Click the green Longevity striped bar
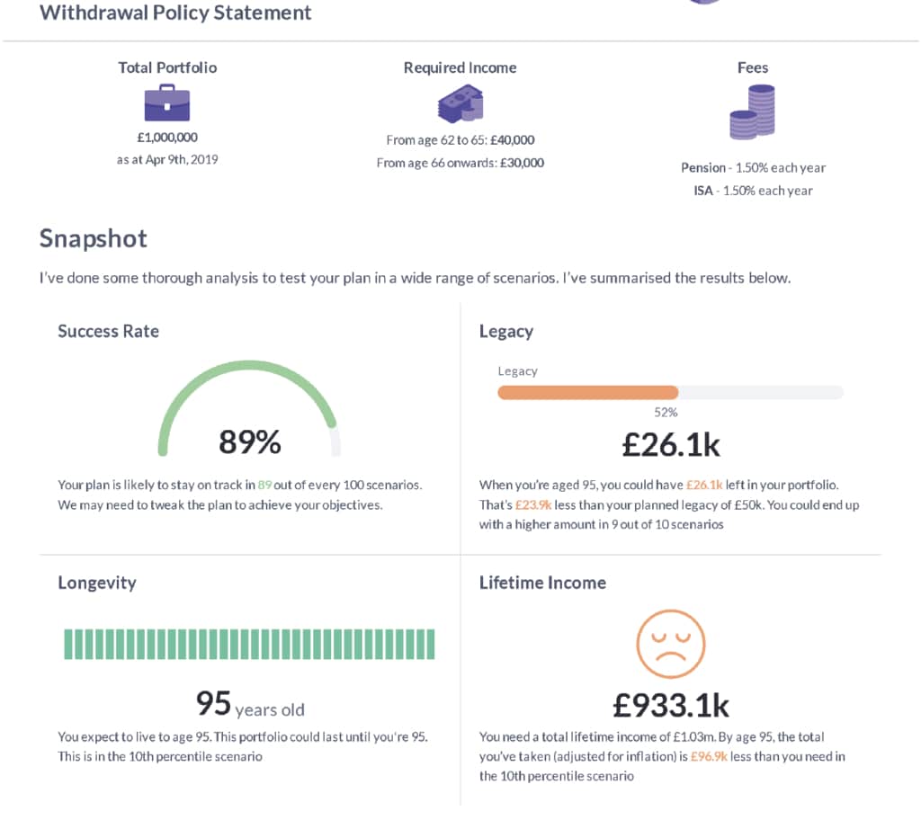 (x=249, y=644)
